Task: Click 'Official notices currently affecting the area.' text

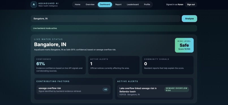Action: tap(110, 68)
